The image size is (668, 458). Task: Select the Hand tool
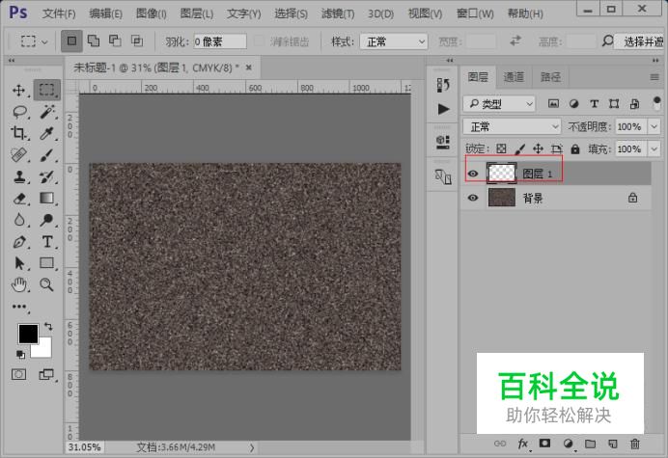pos(19,284)
